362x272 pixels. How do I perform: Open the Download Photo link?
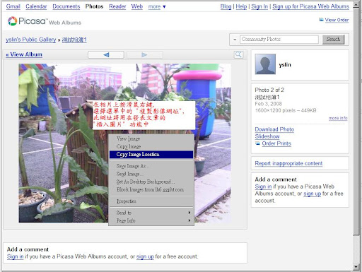[x=274, y=129]
